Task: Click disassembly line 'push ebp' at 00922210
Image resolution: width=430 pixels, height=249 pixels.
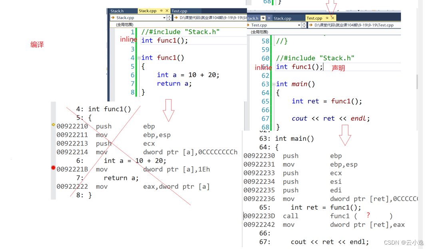Action: point(106,126)
